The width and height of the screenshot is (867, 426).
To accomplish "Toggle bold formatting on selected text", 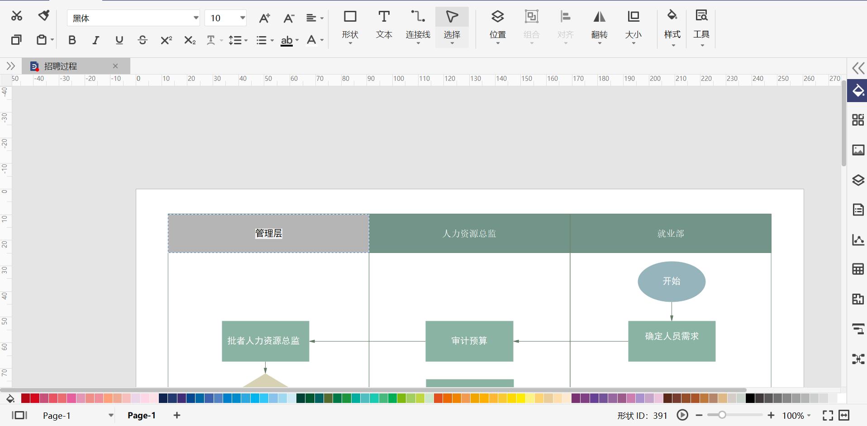I will (72, 40).
